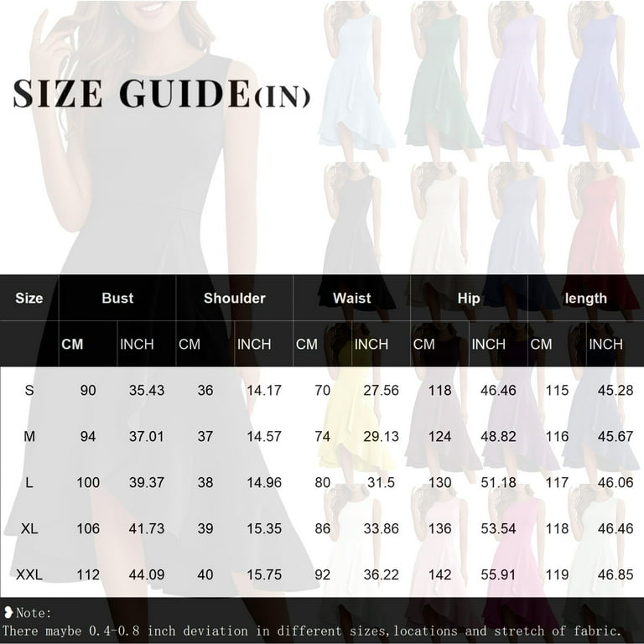644x644 pixels.
Task: Click bust inch value 37.01
Action: (147, 436)
